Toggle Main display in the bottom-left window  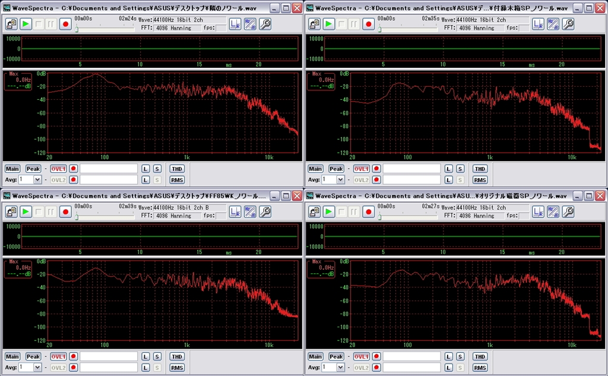12,356
